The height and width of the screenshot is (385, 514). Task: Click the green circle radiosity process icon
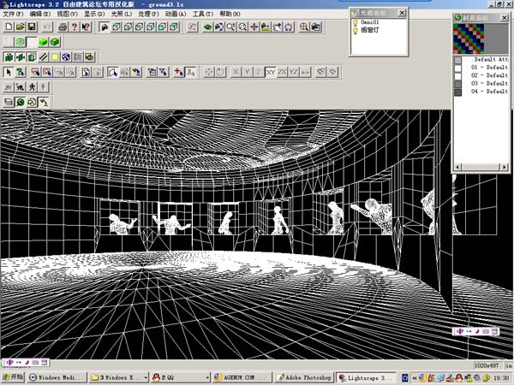21,102
